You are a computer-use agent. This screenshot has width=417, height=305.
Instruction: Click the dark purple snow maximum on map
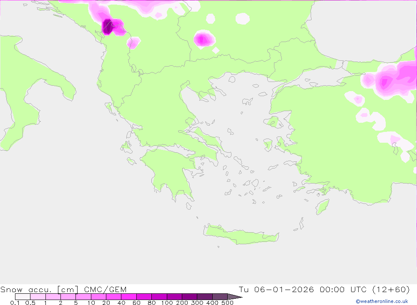(x=107, y=27)
